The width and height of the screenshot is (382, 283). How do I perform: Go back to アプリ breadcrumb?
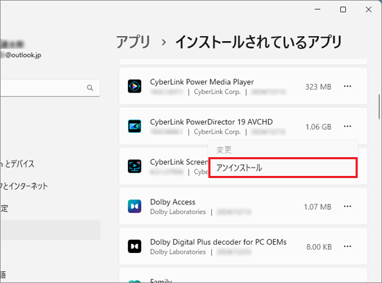(x=133, y=42)
